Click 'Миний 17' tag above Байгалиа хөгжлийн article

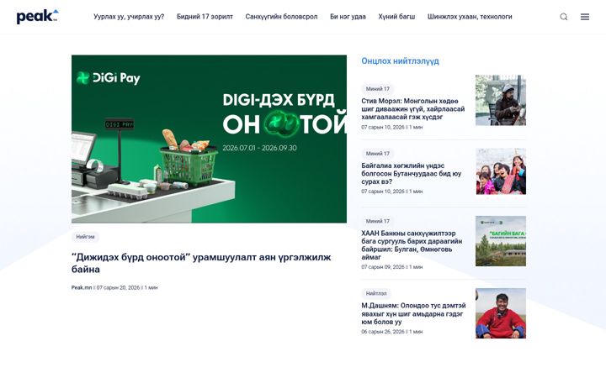tap(378, 154)
